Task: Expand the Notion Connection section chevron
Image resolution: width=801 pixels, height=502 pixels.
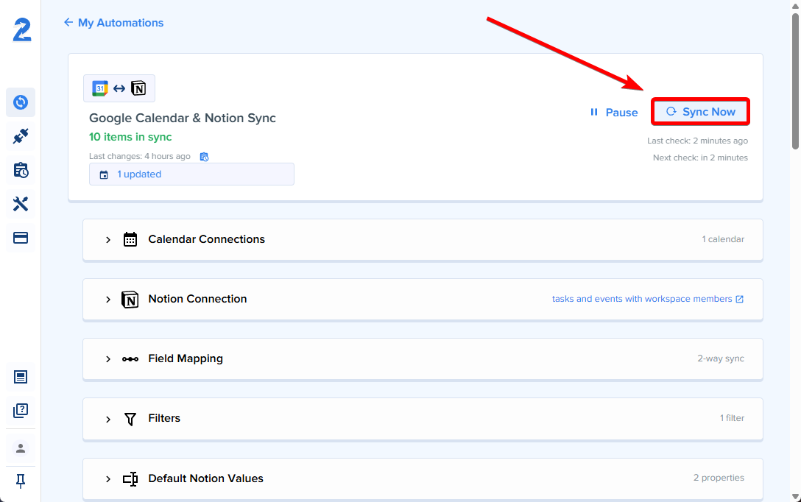Action: [107, 300]
